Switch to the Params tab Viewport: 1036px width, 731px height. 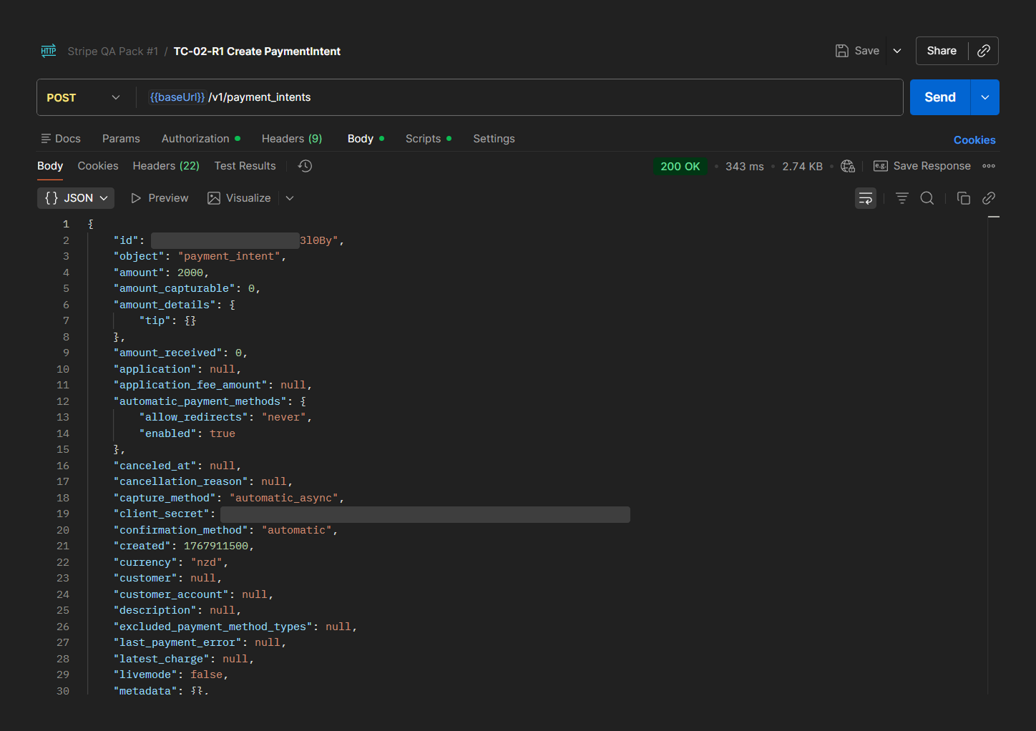[x=121, y=139]
